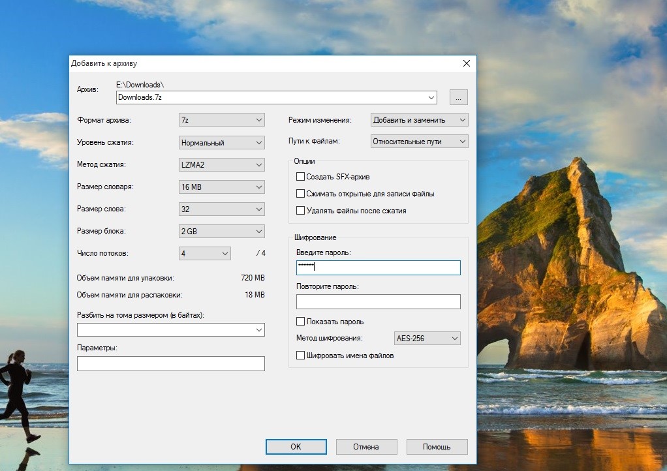Screen dimensions: 667x471
Task: Enable the Показать пароль checkbox
Action: pos(301,322)
